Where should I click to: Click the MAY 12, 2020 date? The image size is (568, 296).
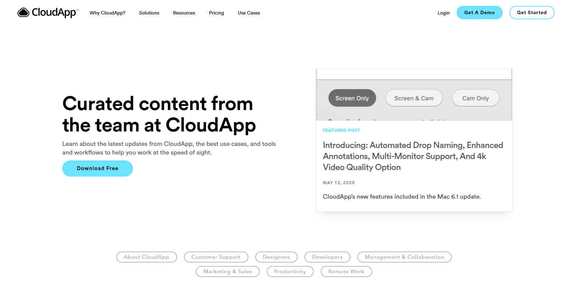[339, 183]
